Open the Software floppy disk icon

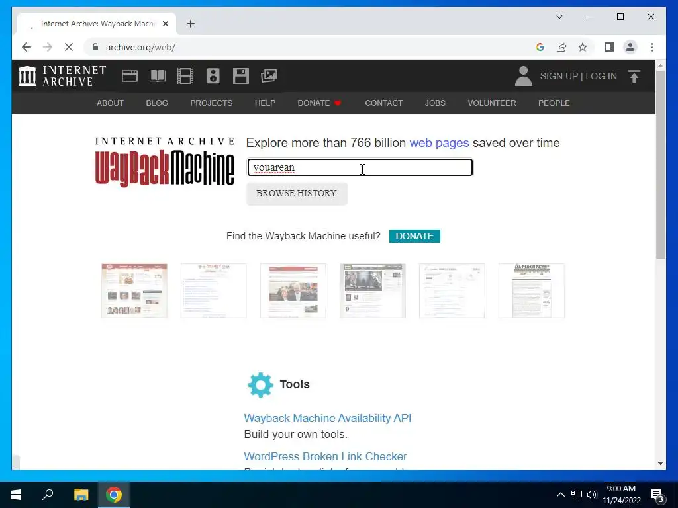[240, 76]
